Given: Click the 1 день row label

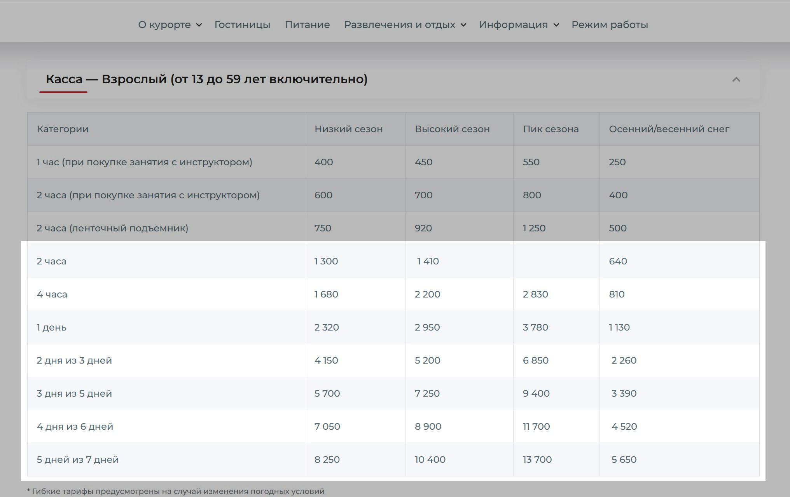Looking at the screenshot, I should (x=52, y=327).
